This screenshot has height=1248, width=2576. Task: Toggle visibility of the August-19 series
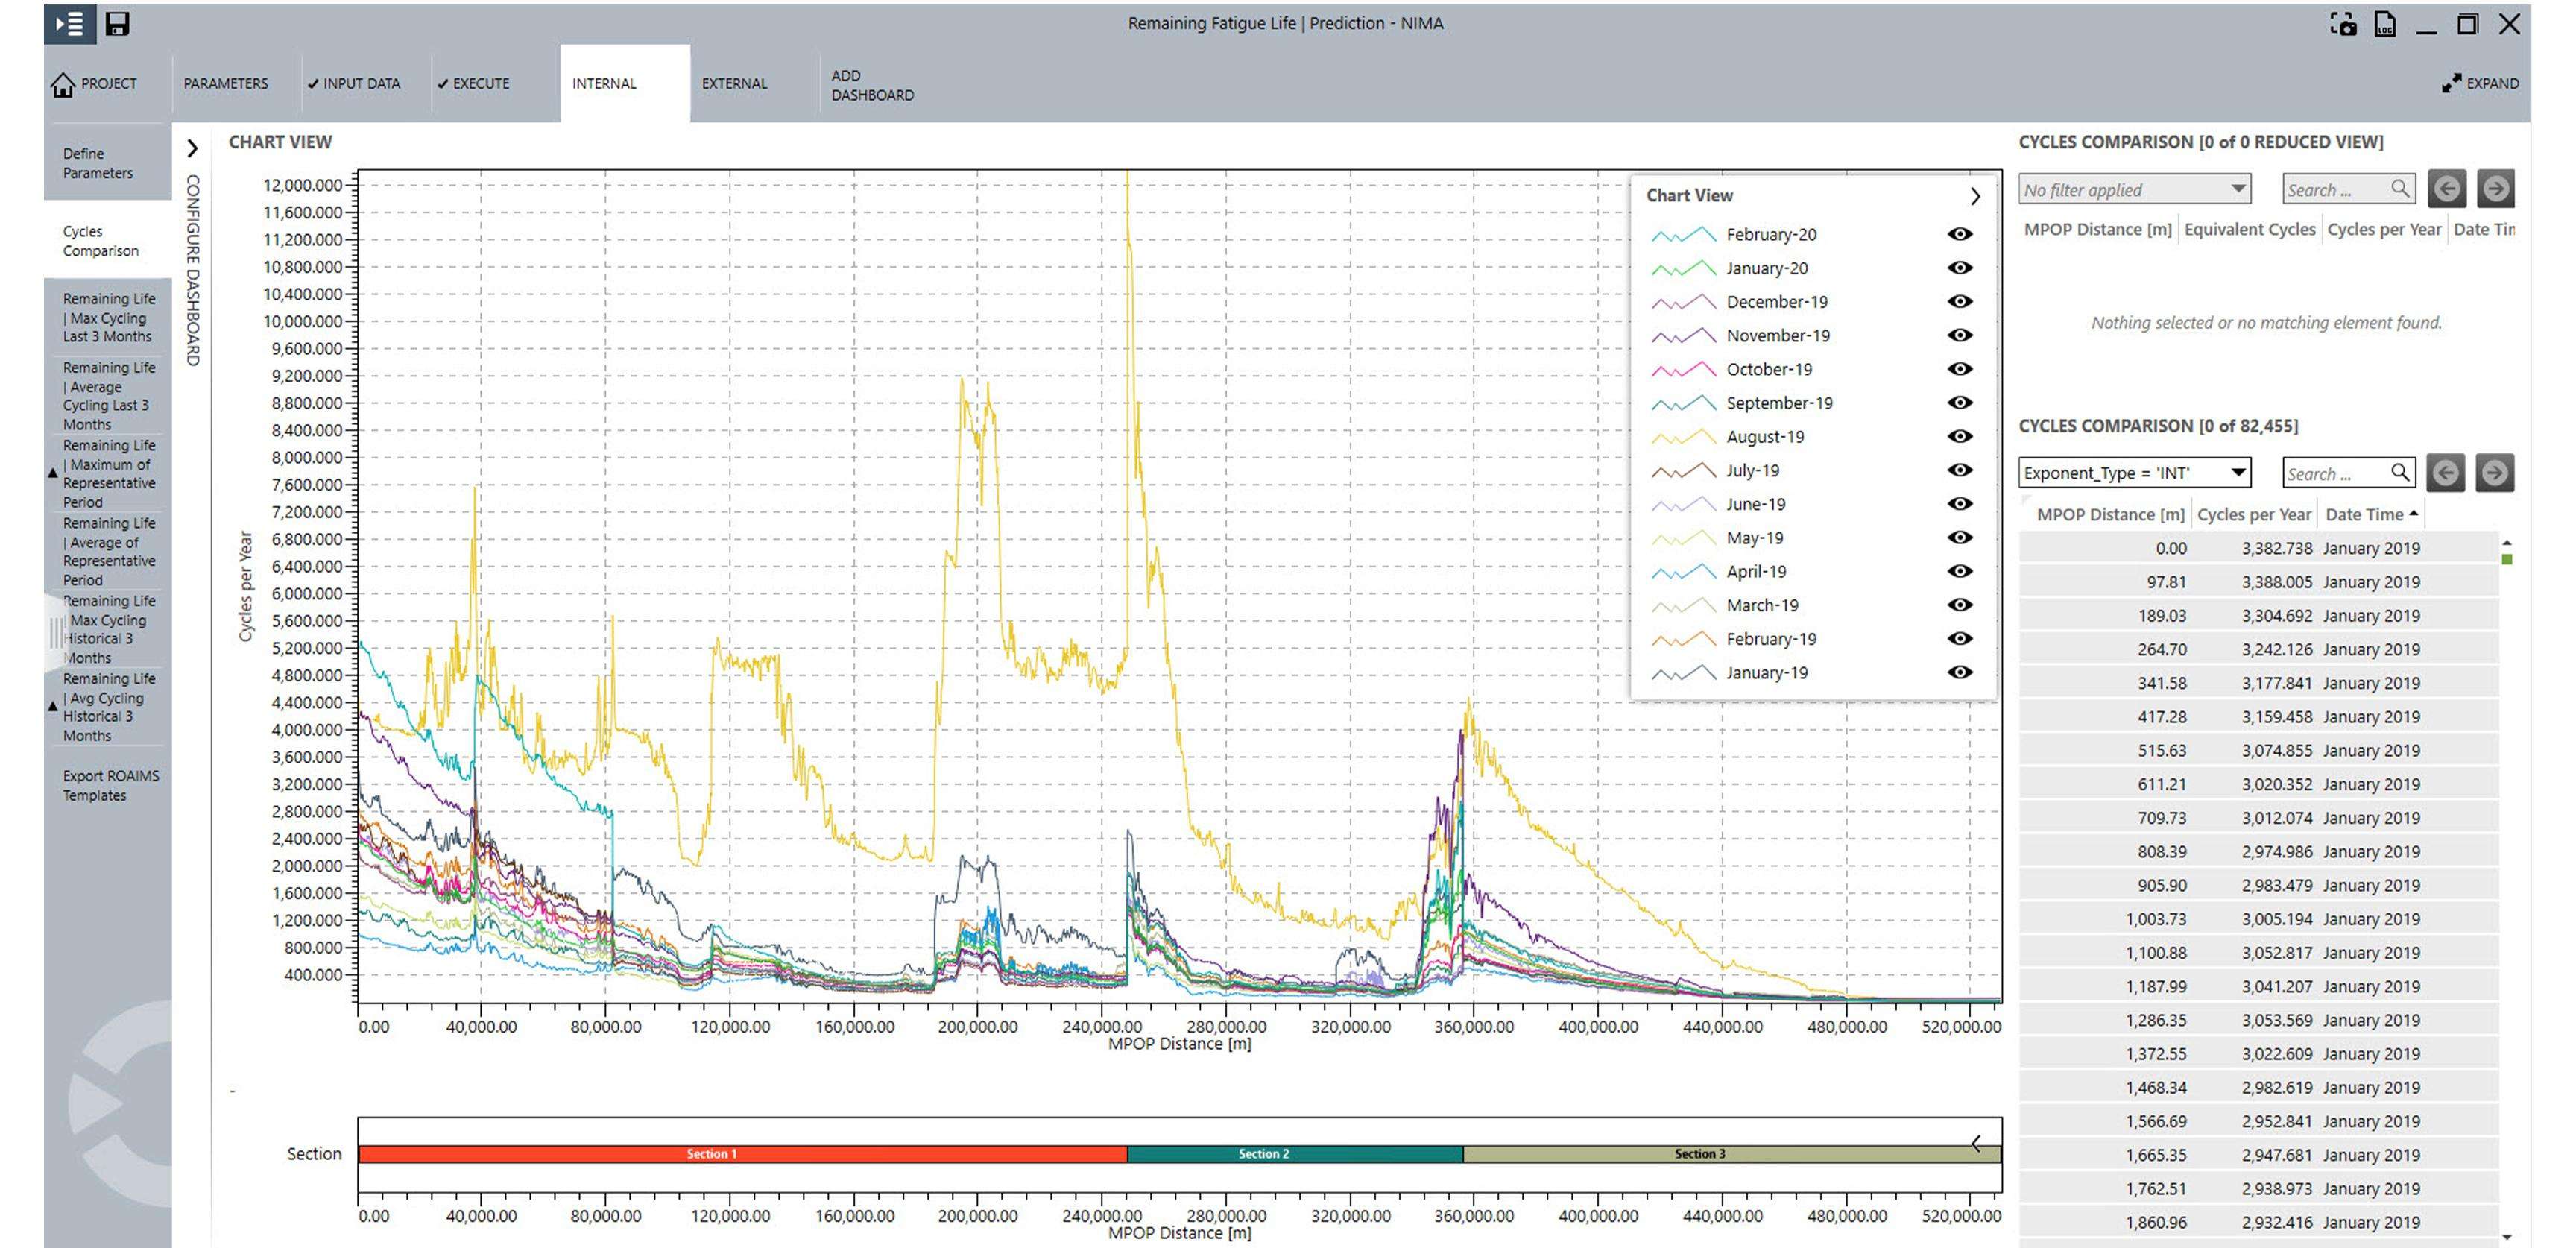(1960, 436)
